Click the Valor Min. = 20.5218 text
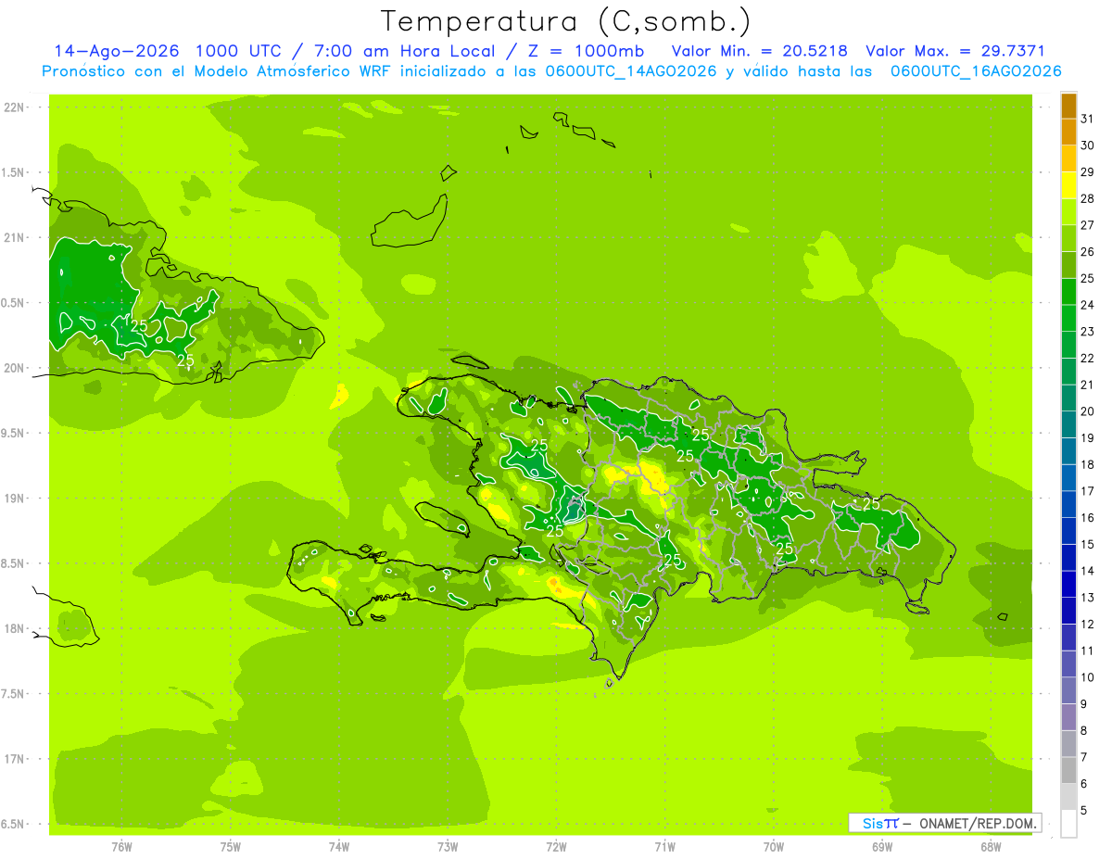Viewport: 1112px width, 859px height. pos(760,51)
